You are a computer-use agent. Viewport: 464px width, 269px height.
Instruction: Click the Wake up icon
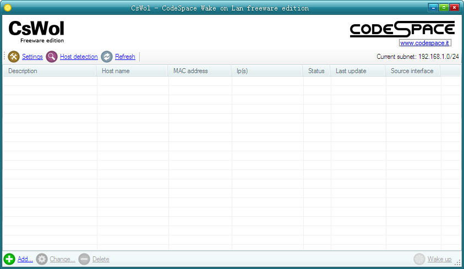[x=419, y=259]
